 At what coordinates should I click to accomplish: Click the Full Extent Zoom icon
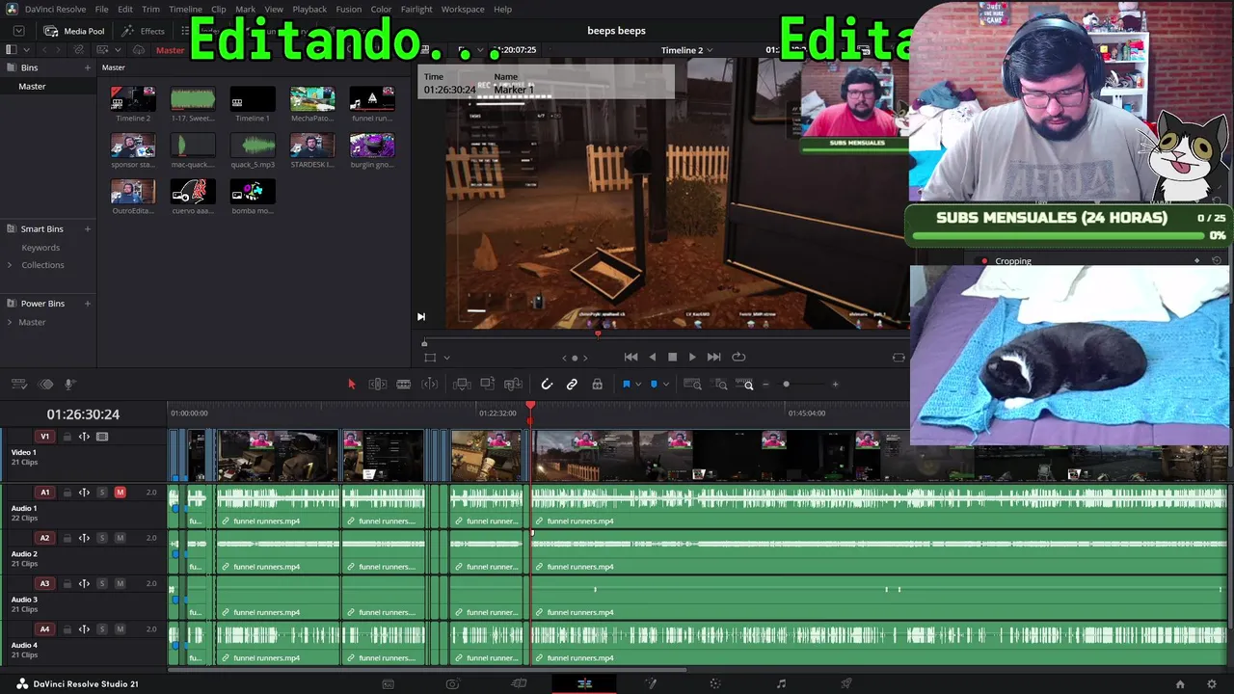pos(692,385)
